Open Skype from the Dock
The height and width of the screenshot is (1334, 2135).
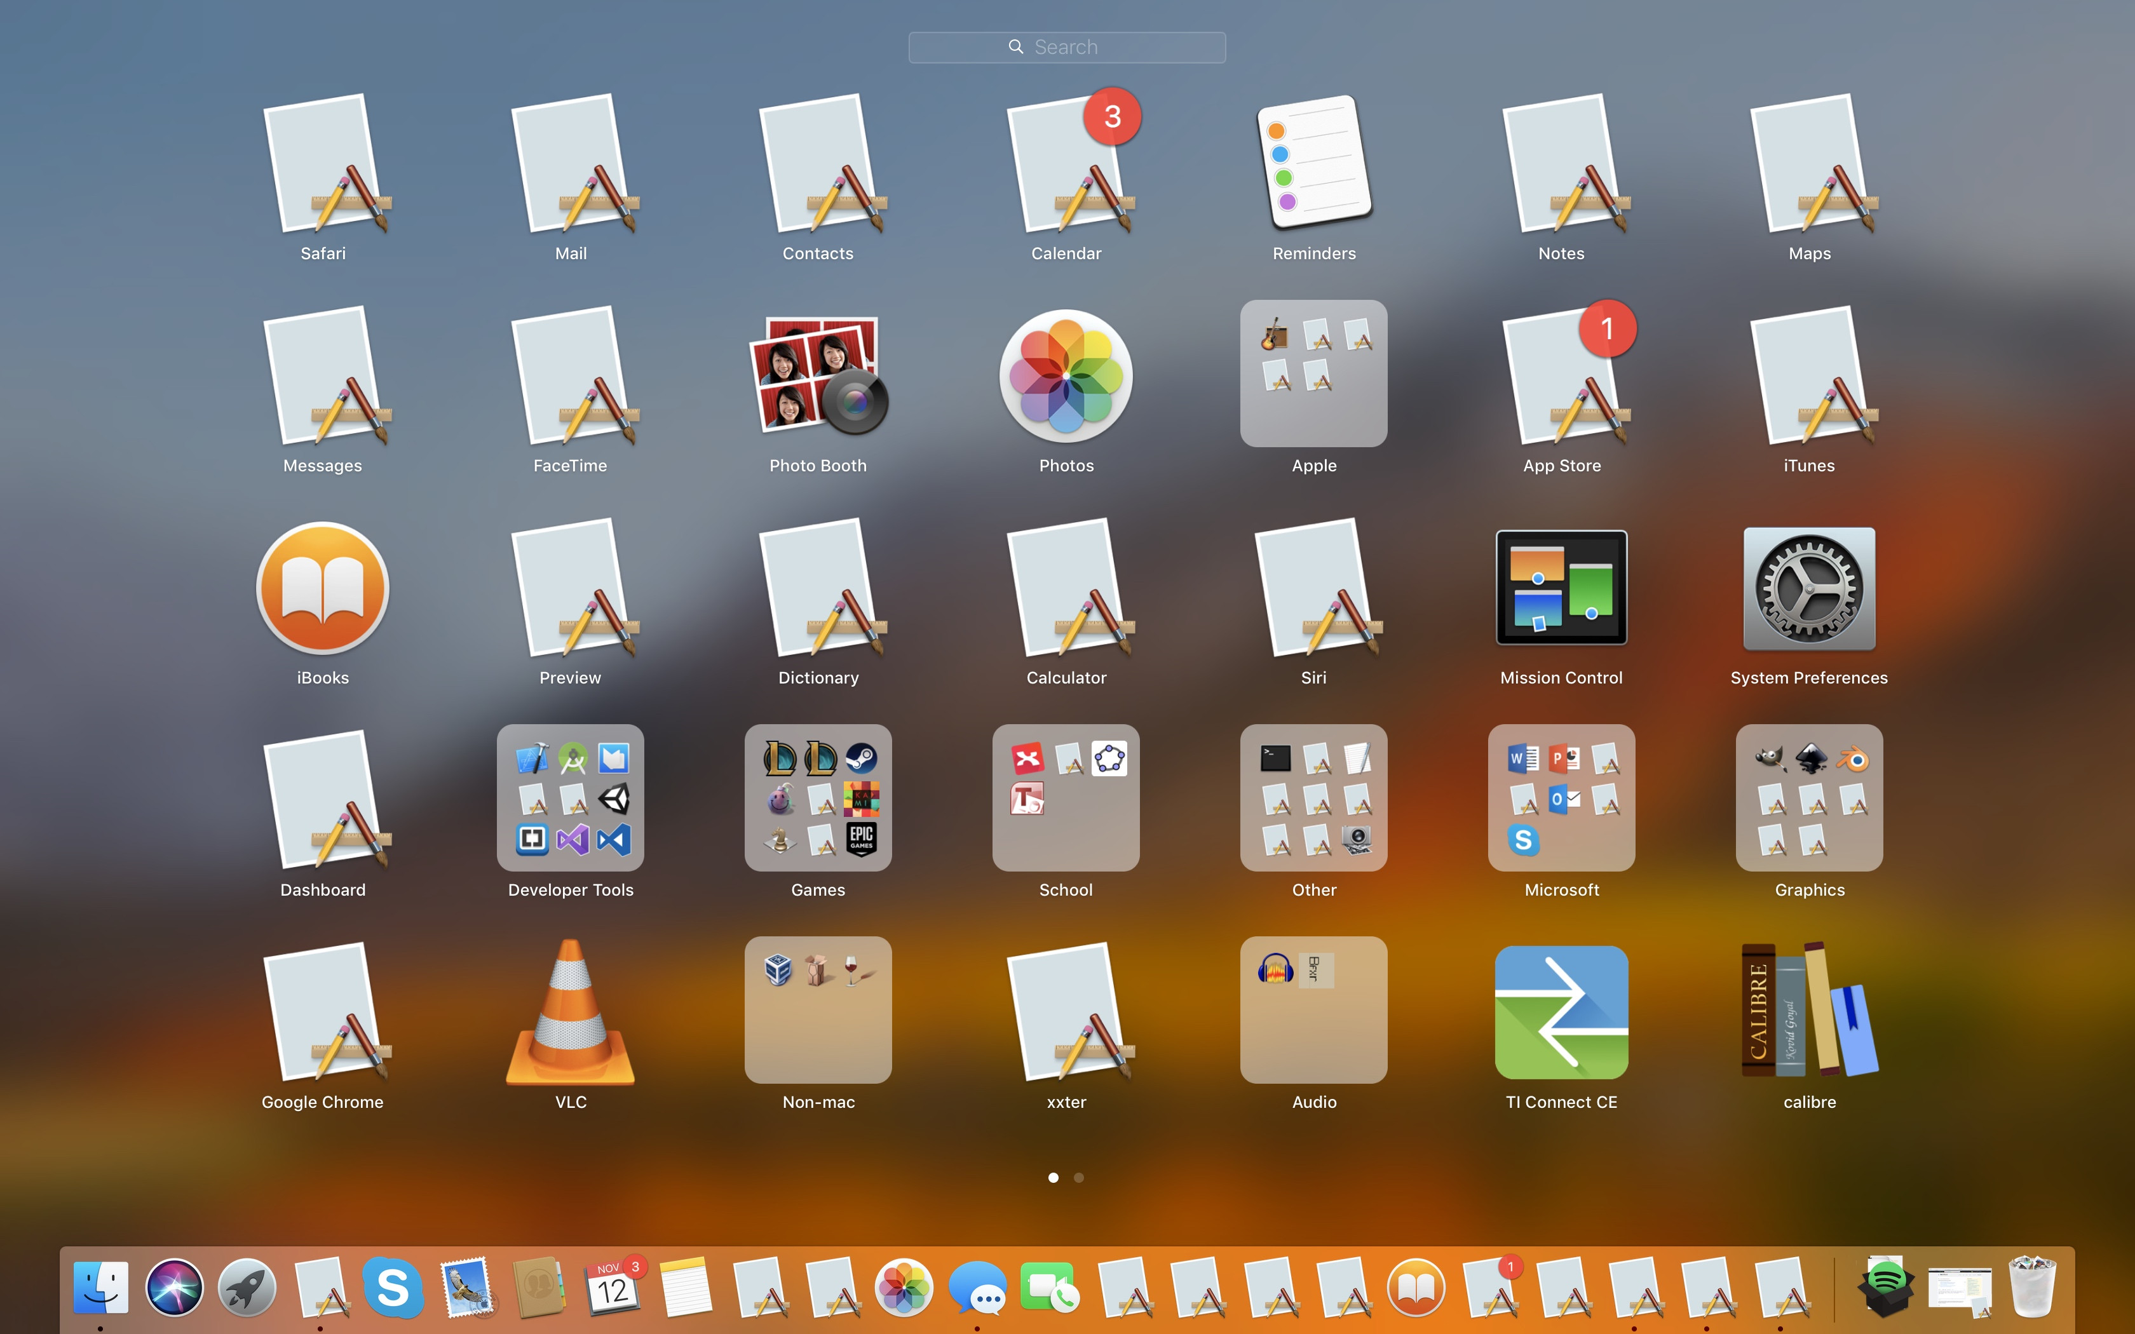point(395,1287)
